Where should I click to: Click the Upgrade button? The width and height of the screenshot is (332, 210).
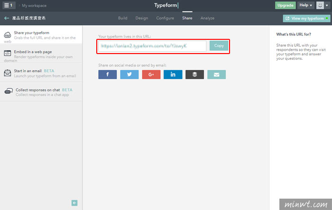[285, 5]
